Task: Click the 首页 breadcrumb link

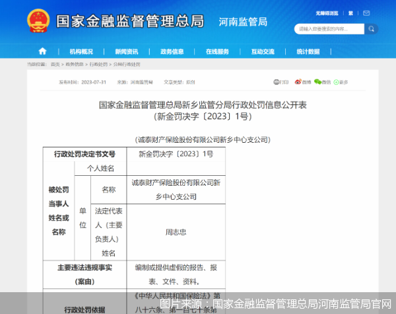Action: 55,64
